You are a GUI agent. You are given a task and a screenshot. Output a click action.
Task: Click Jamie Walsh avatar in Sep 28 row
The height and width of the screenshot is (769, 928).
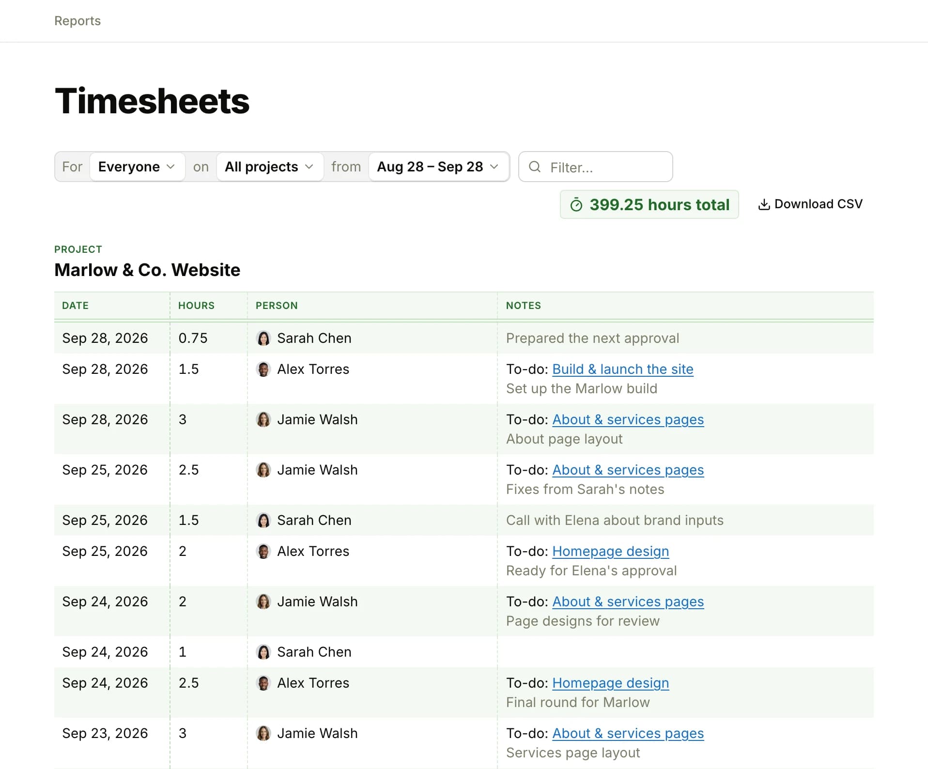point(263,419)
